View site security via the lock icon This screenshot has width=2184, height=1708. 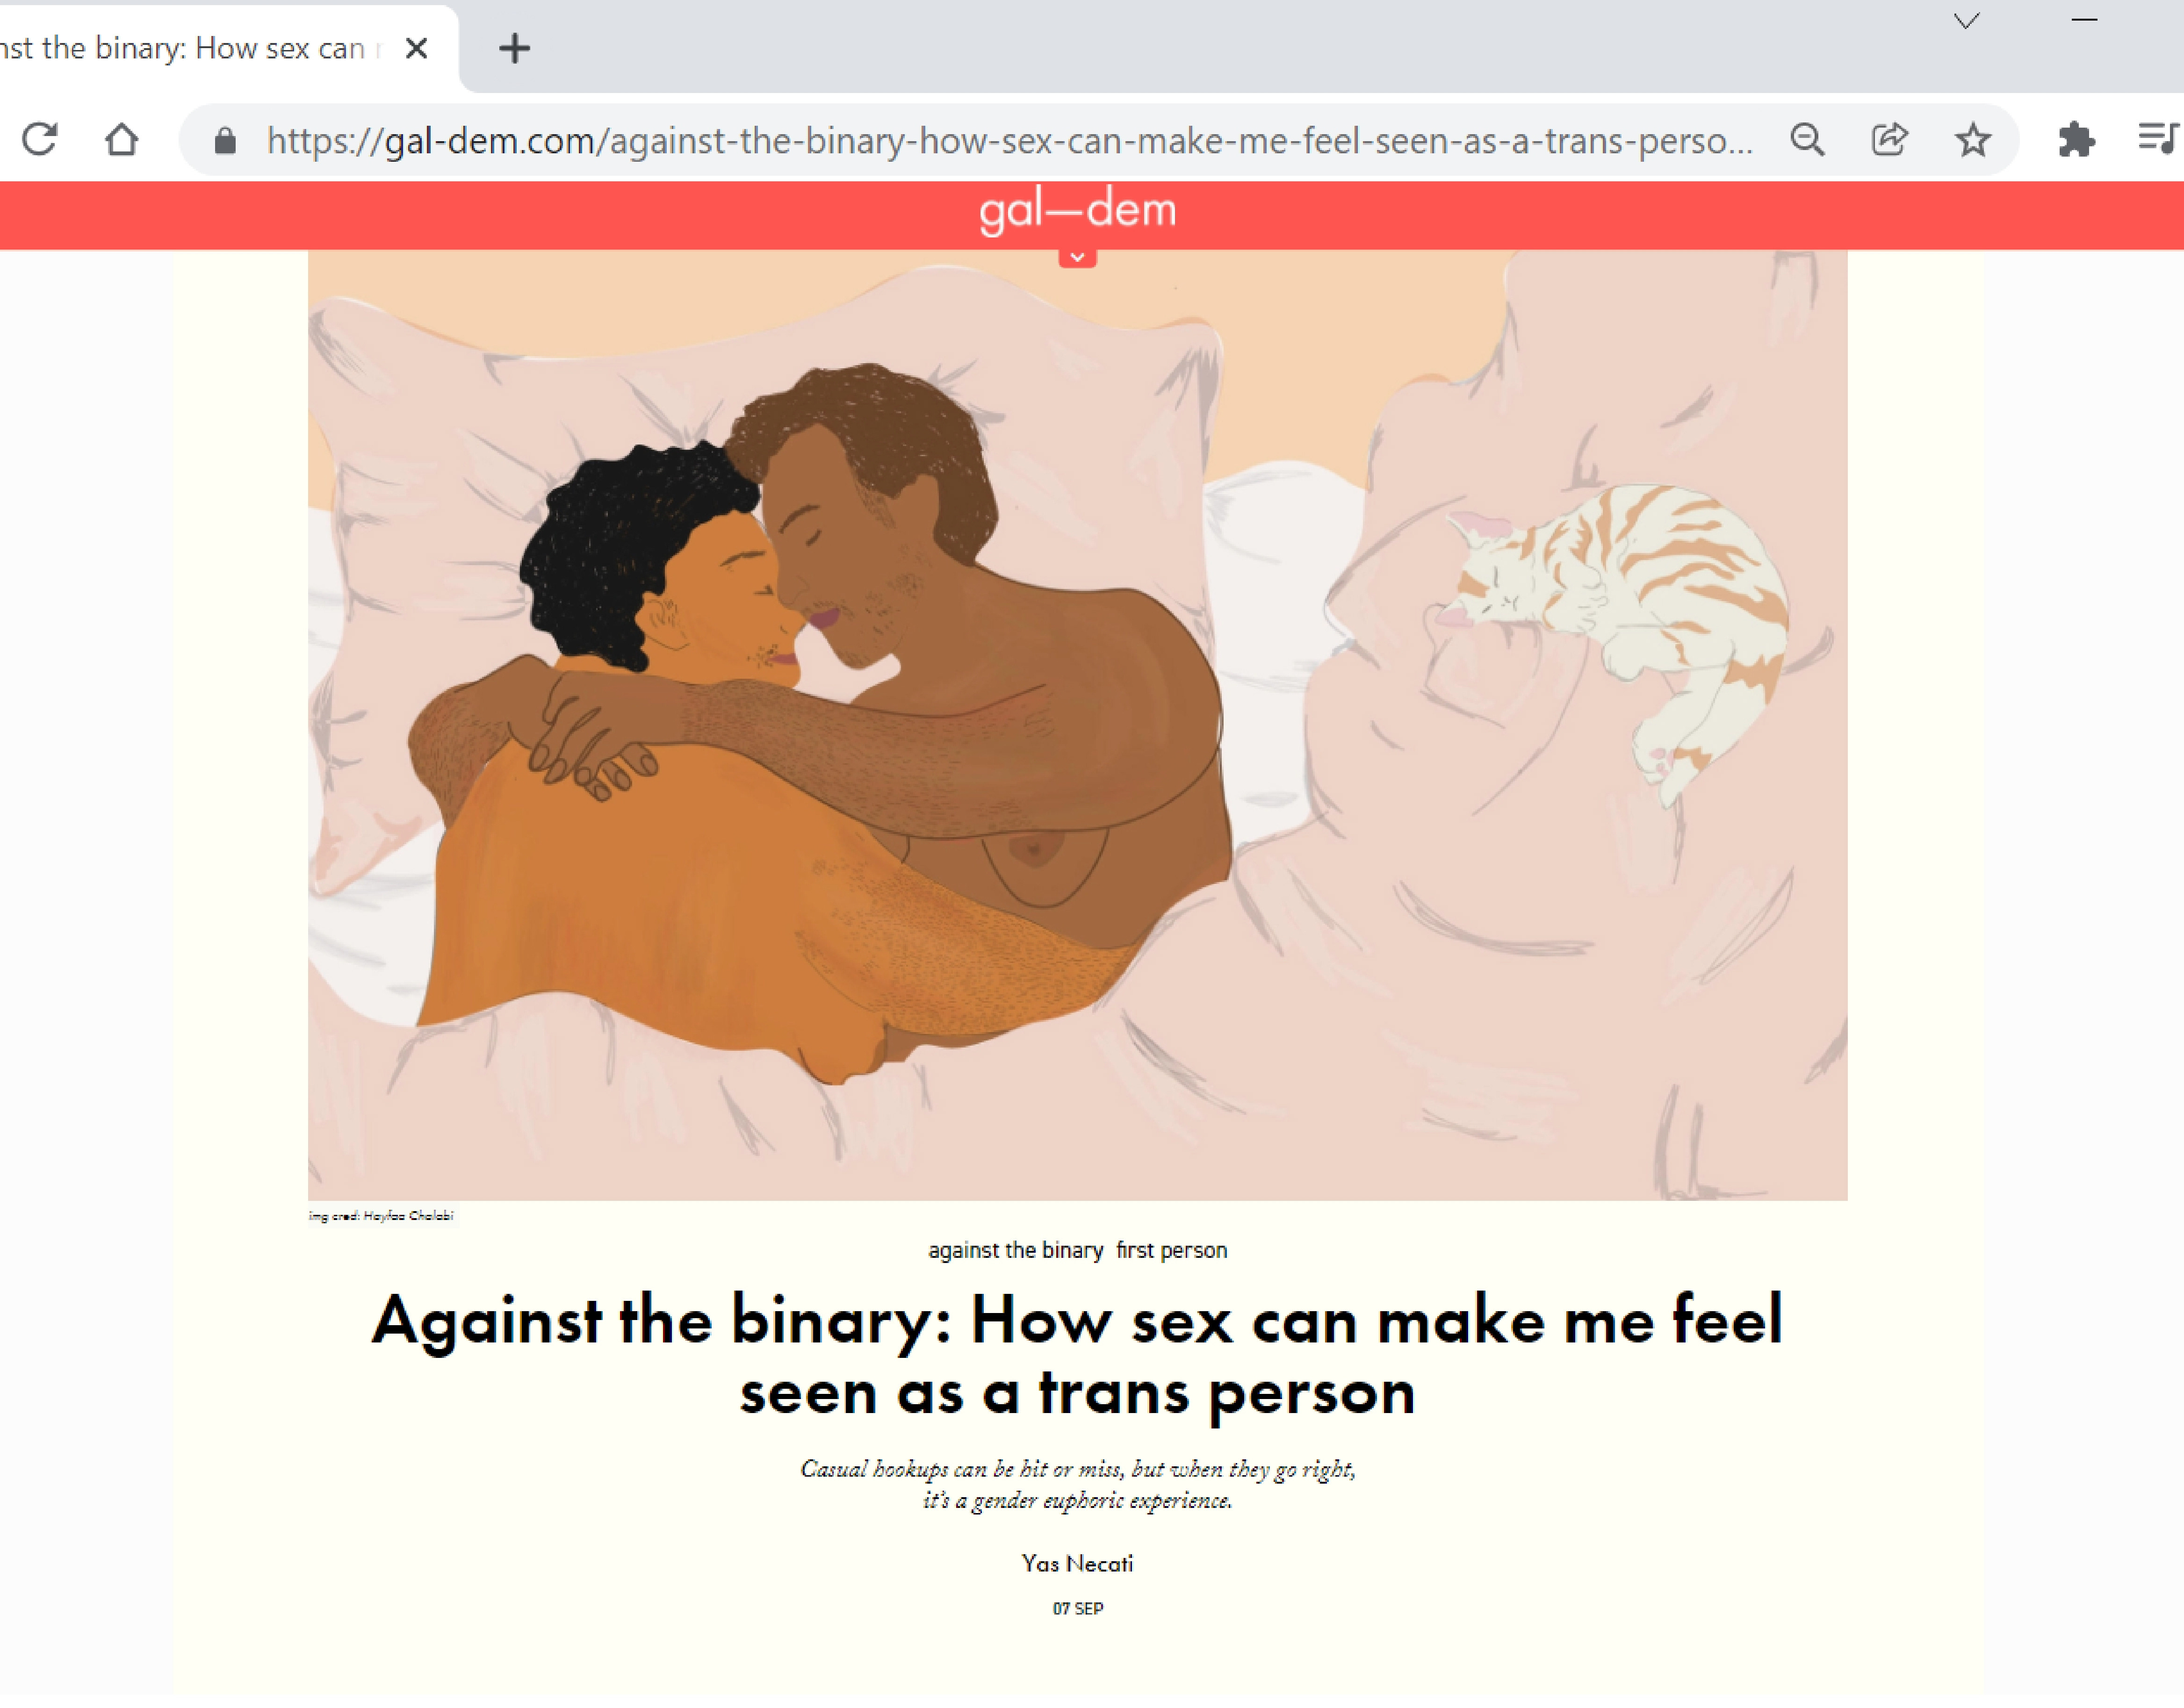(x=225, y=140)
